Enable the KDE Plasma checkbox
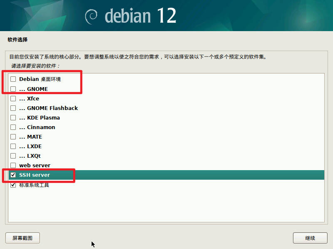 tap(13, 117)
